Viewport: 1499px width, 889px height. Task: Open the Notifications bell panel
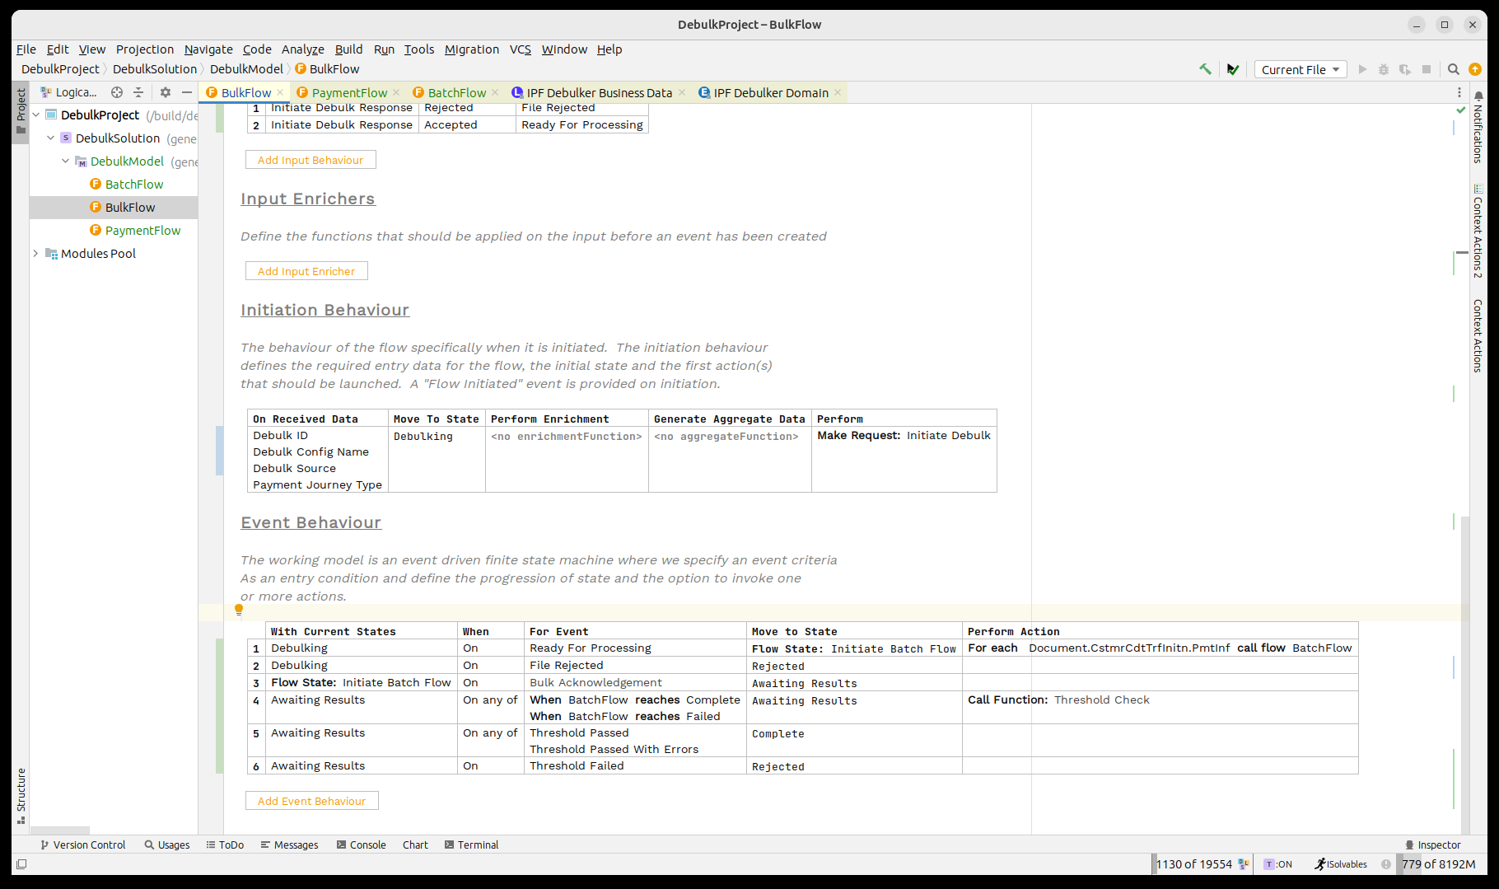click(x=1478, y=96)
